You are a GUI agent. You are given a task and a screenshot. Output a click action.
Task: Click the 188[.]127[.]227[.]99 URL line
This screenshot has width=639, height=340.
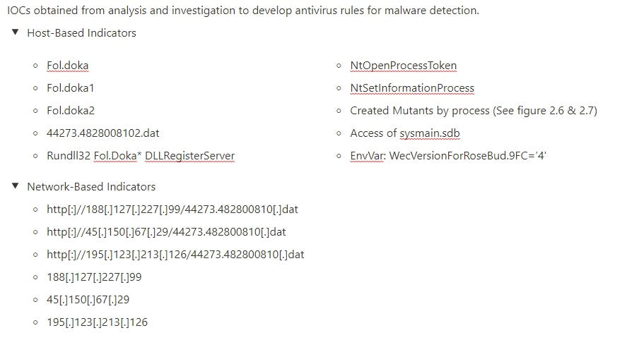172,210
